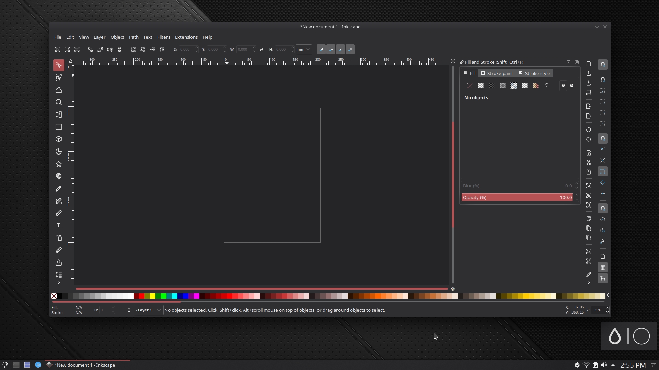This screenshot has width=659, height=370.
Task: Toggle snap to page border
Action: click(x=603, y=257)
